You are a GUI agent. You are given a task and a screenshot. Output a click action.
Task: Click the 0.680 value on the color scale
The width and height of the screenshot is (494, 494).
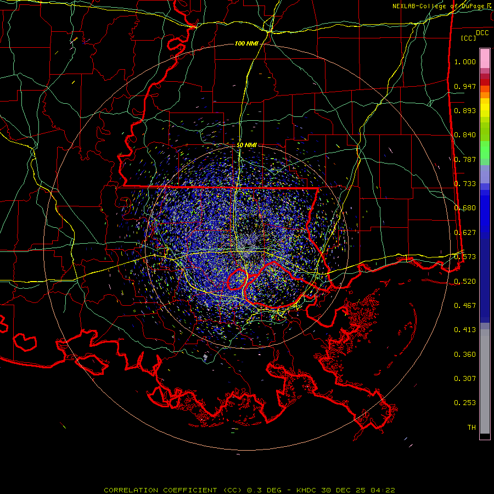point(465,208)
